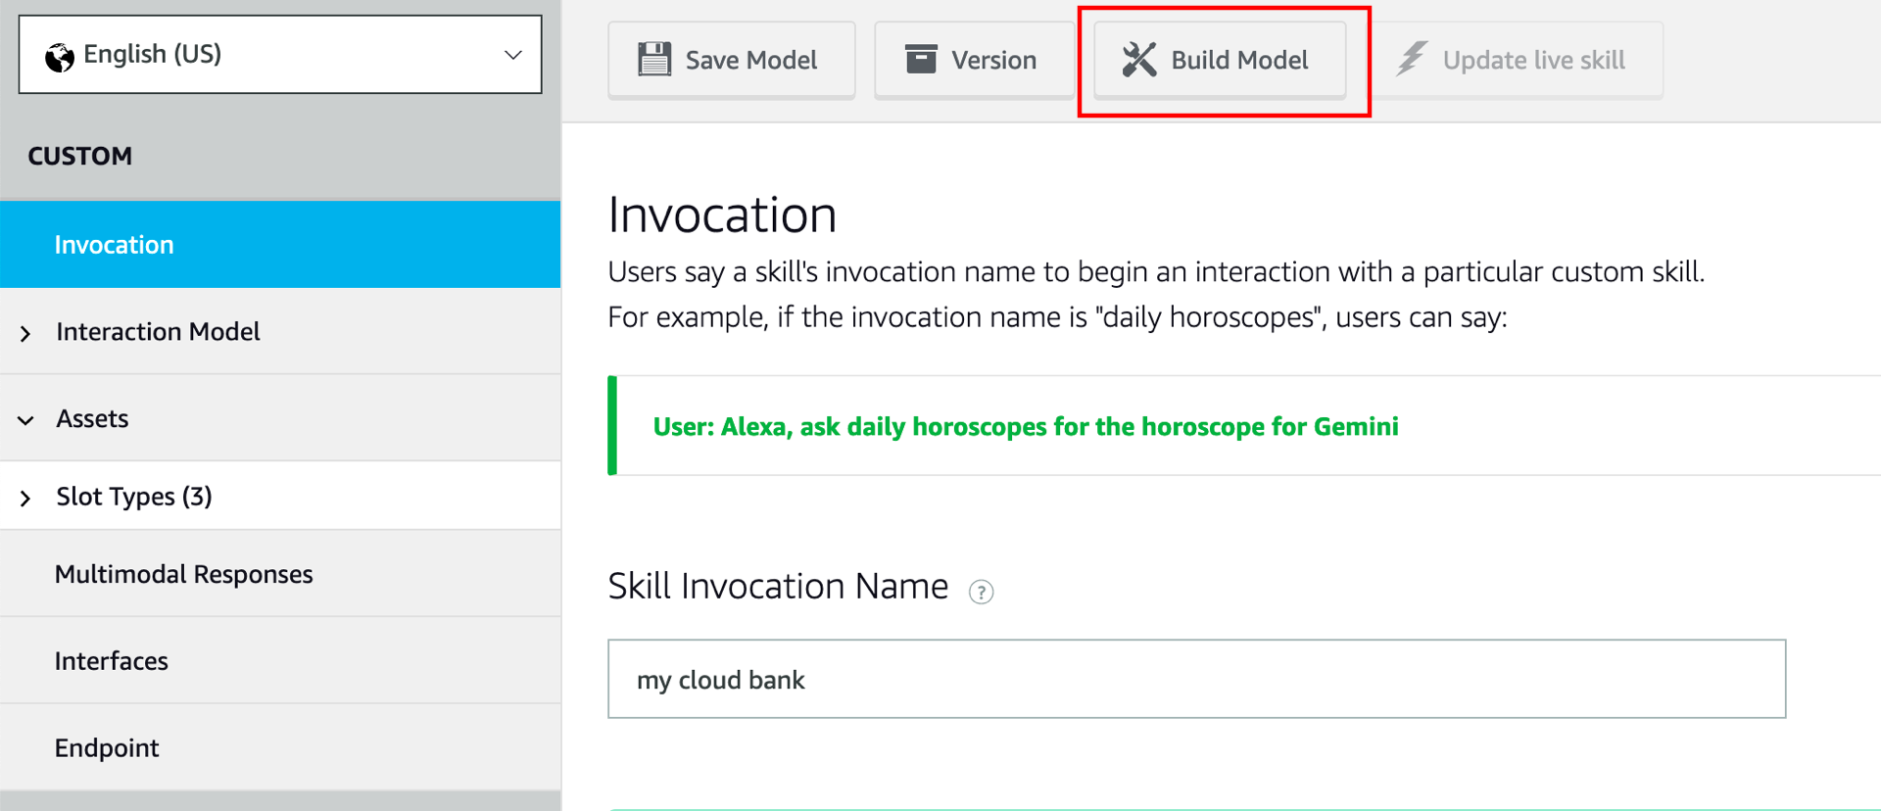1881x811 pixels.
Task: Click the Slot Types (3) label
Action: point(134,497)
